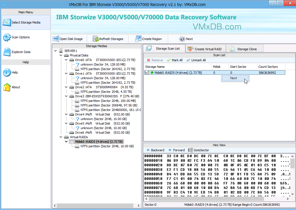Click the Drive0 disk icon
This screenshot has width=296, height=210.
click(x=71, y=60)
